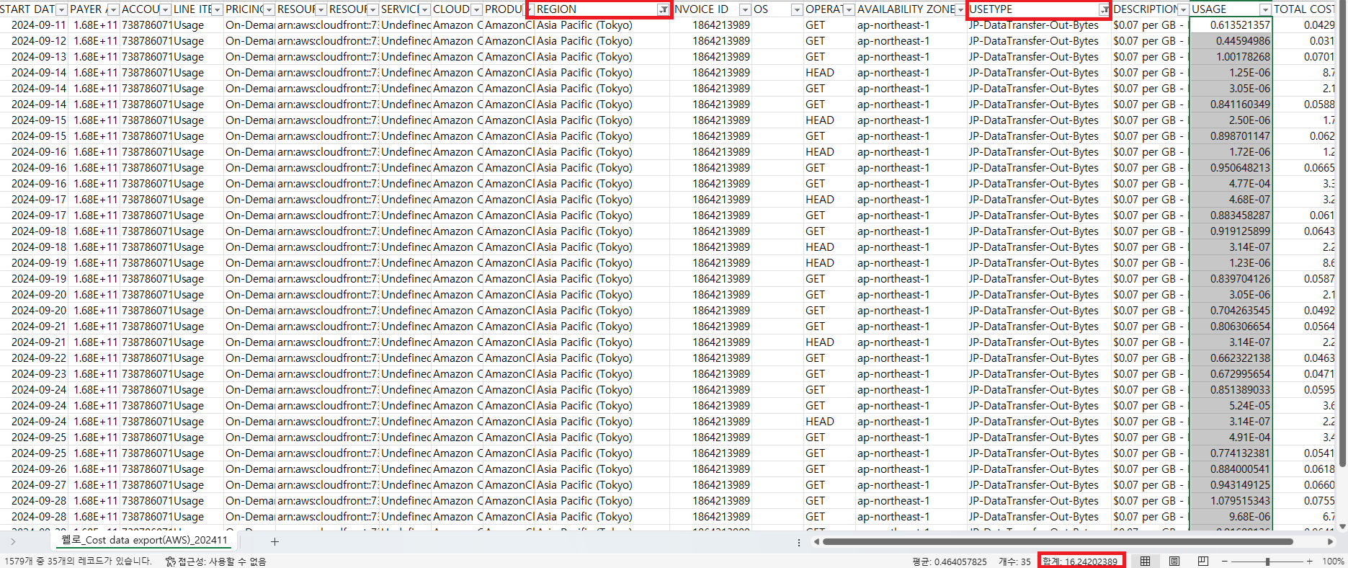This screenshot has height=568, width=1348.
Task: Select the 2024-09-26 start date cell
Action: click(x=34, y=469)
